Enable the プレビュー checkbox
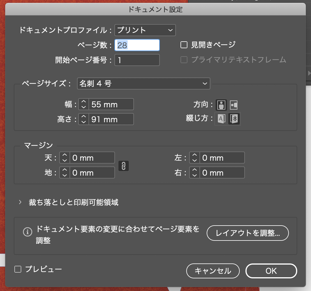Image resolution: width=311 pixels, height=291 pixels. 18,269
